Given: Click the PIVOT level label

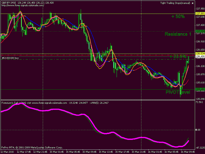Looking at the screenshot, I should click(x=178, y=92).
